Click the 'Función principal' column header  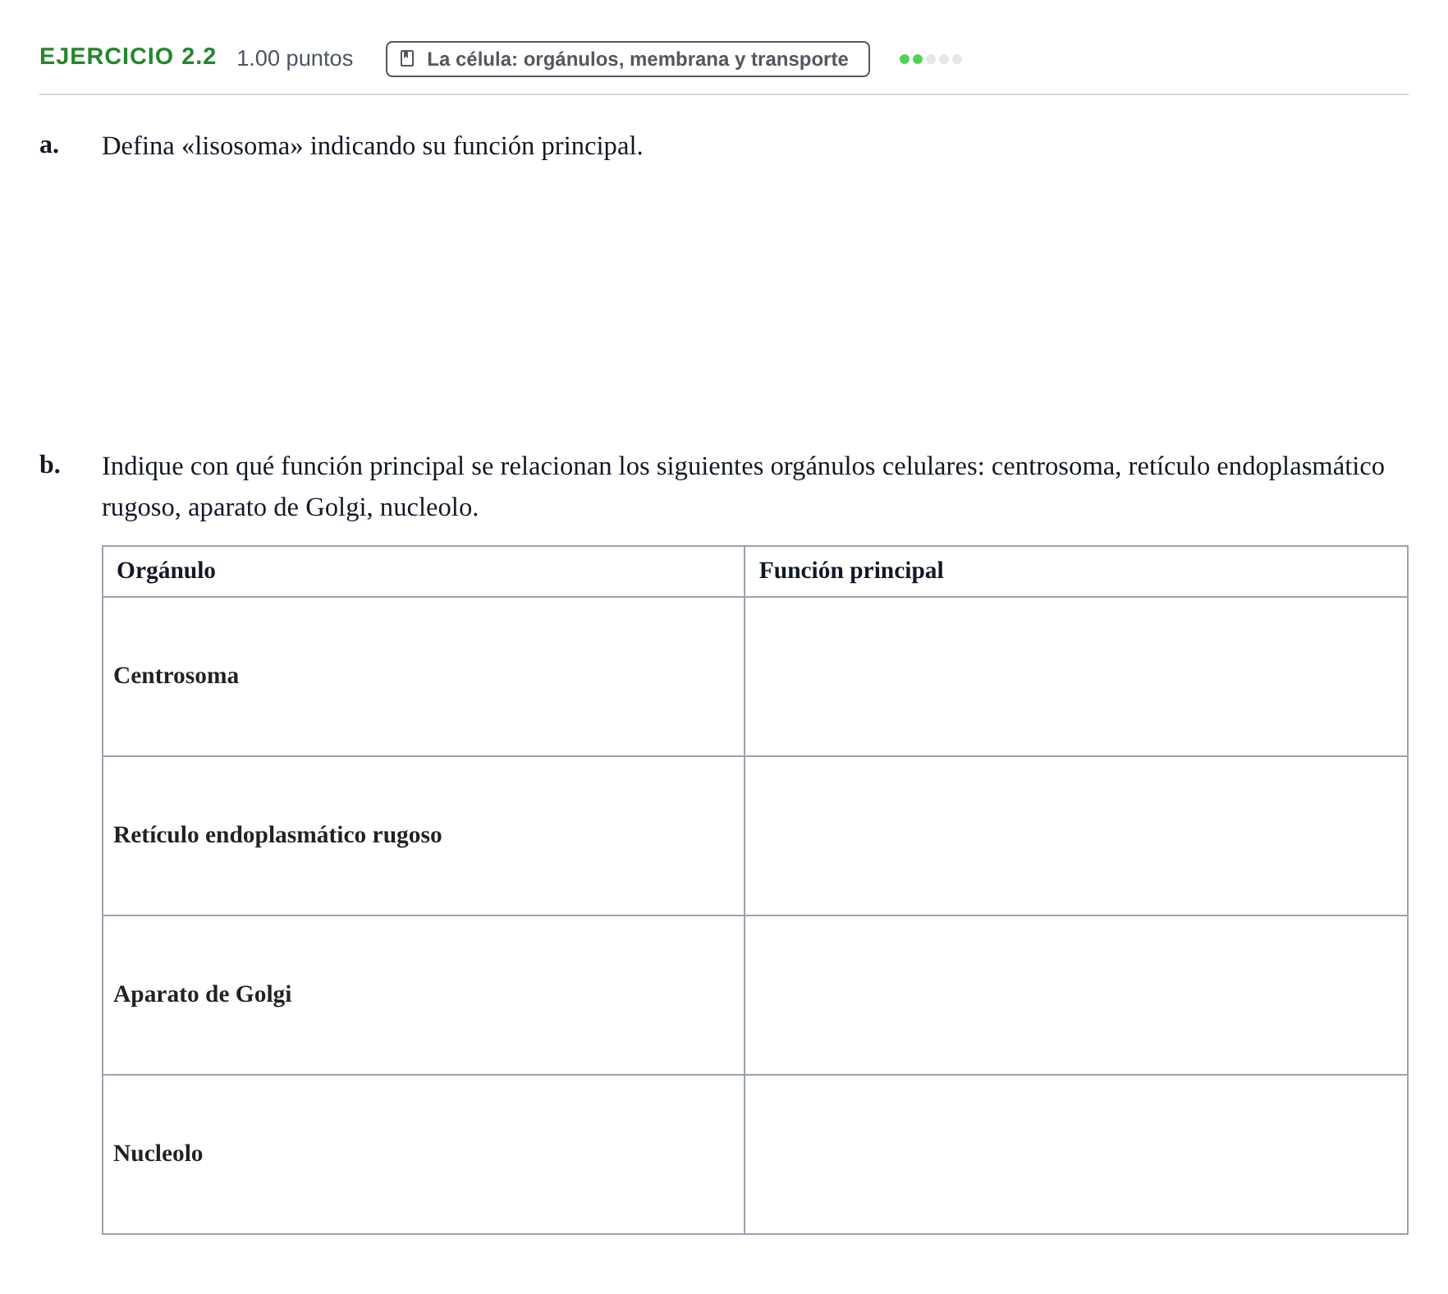1075,571
